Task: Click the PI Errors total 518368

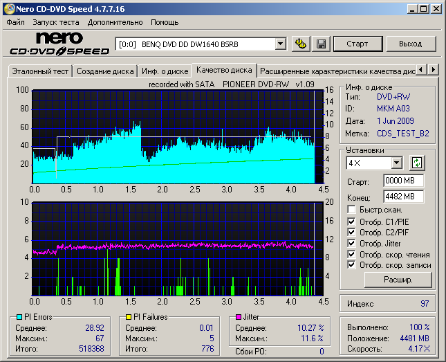Action: (91, 349)
